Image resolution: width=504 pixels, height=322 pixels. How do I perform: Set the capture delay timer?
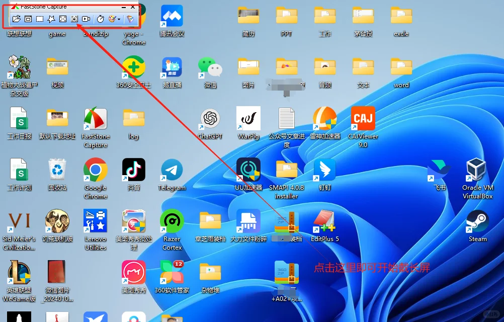point(101,19)
